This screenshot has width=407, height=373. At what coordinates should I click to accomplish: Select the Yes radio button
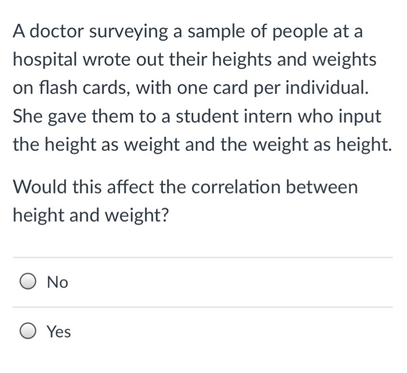28,332
